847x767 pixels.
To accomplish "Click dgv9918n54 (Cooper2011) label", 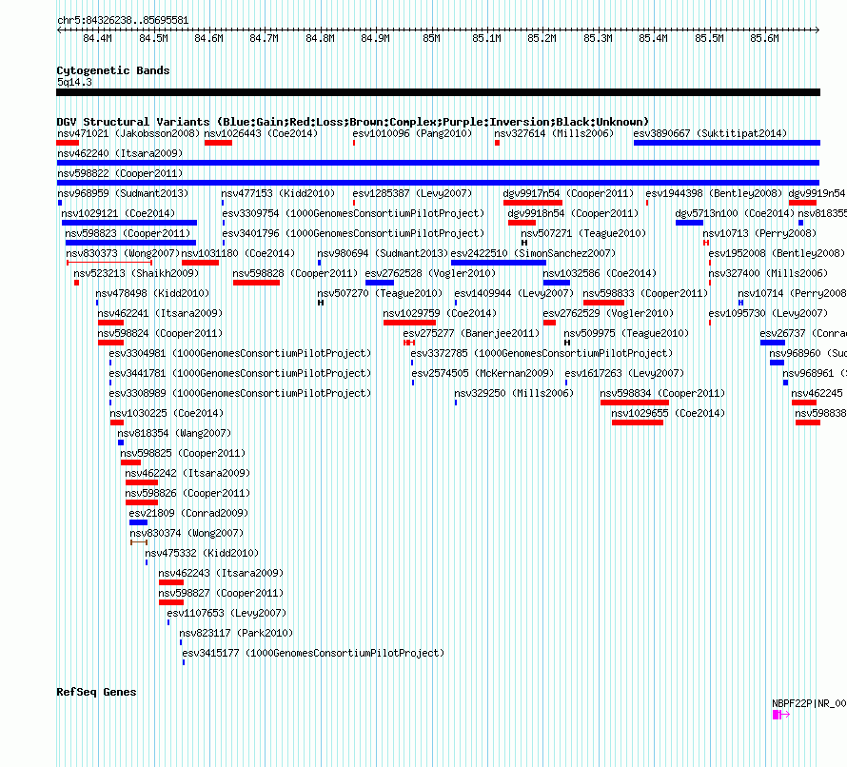I will coord(573,213).
